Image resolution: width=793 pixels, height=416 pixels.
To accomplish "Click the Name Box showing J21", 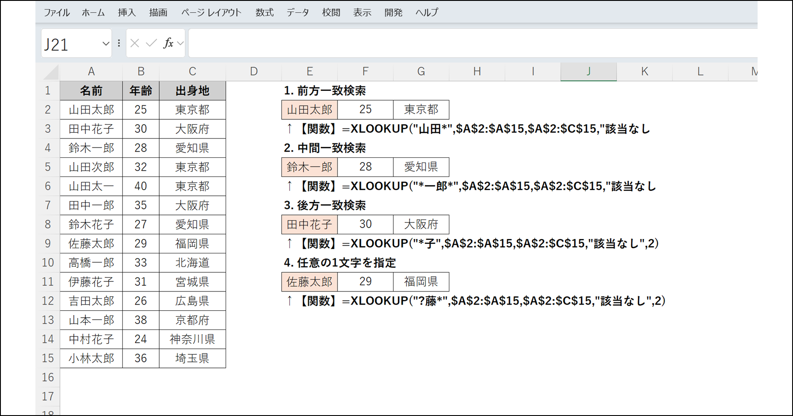I will click(70, 44).
